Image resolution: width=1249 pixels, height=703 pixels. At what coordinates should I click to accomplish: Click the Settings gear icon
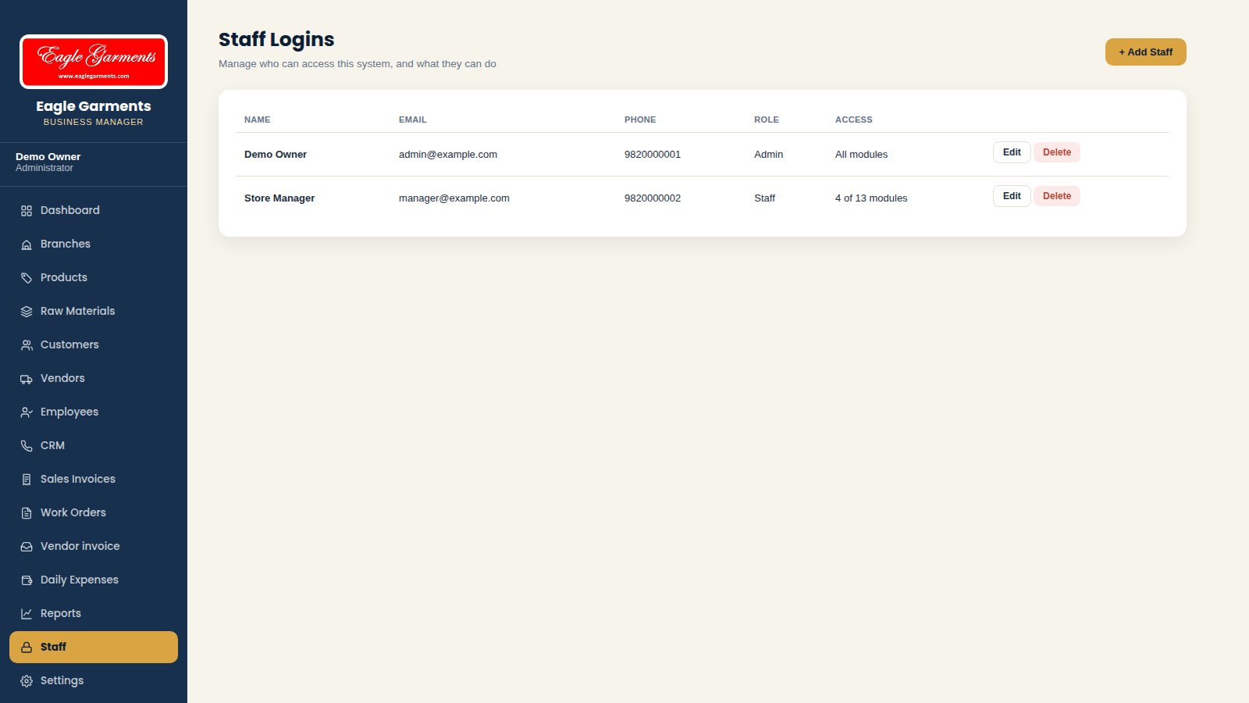27,681
